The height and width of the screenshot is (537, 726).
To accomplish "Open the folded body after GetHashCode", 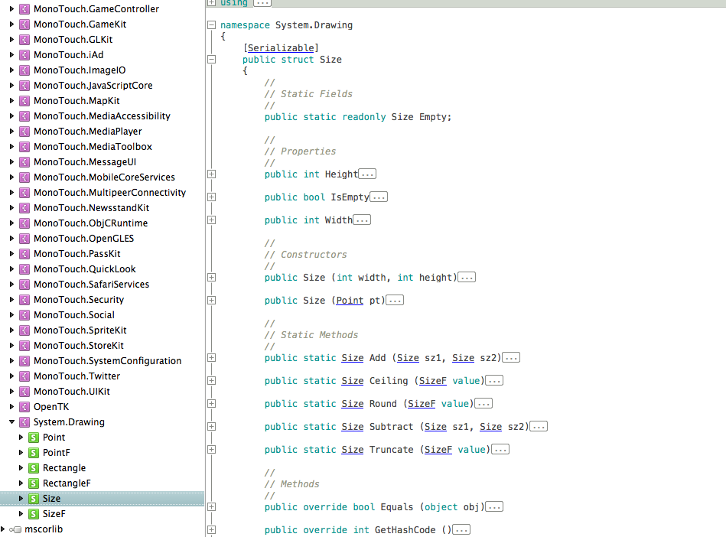I will pos(461,529).
